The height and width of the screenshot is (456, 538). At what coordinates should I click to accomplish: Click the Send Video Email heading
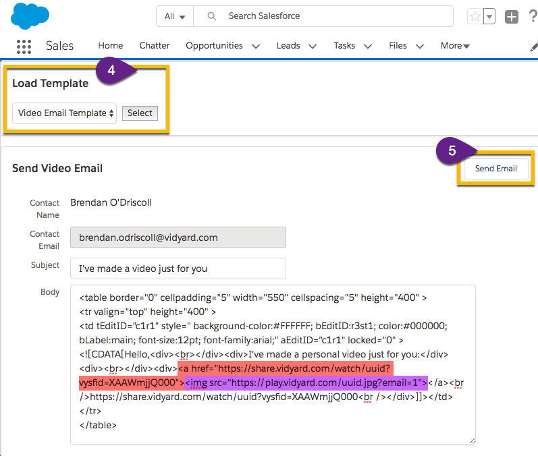57,169
